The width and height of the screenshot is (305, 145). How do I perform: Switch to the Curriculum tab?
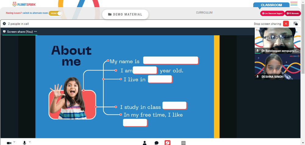pyautogui.click(x=204, y=13)
